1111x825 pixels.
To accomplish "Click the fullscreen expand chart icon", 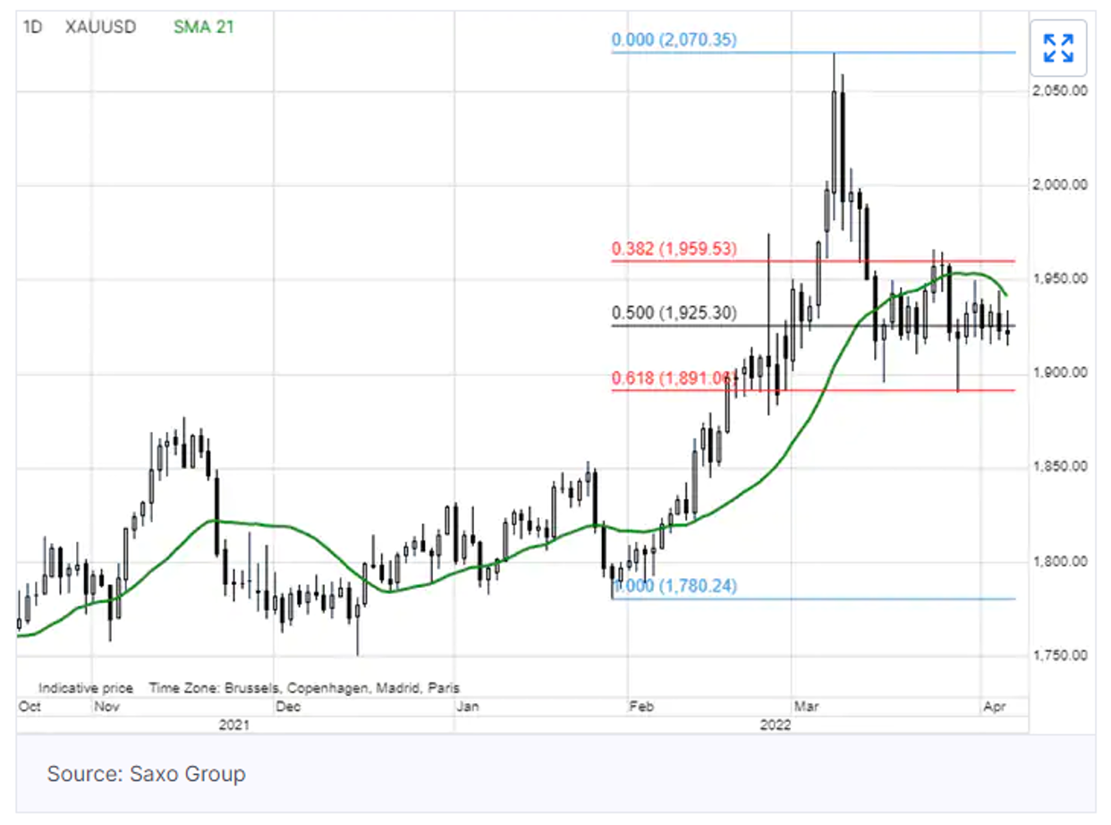I will click(x=1058, y=48).
